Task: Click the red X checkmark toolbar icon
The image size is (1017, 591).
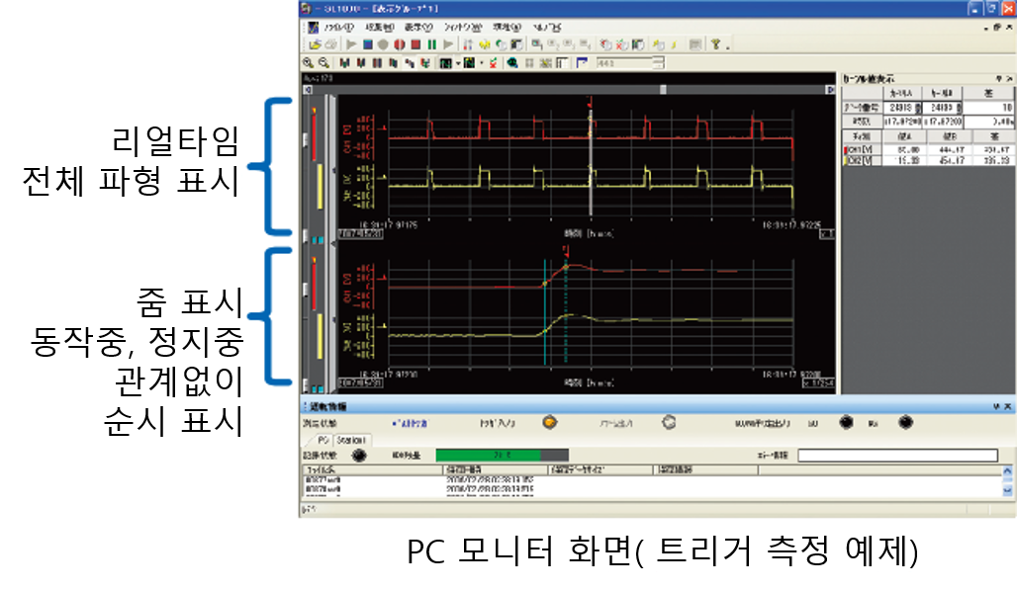Action: click(494, 63)
